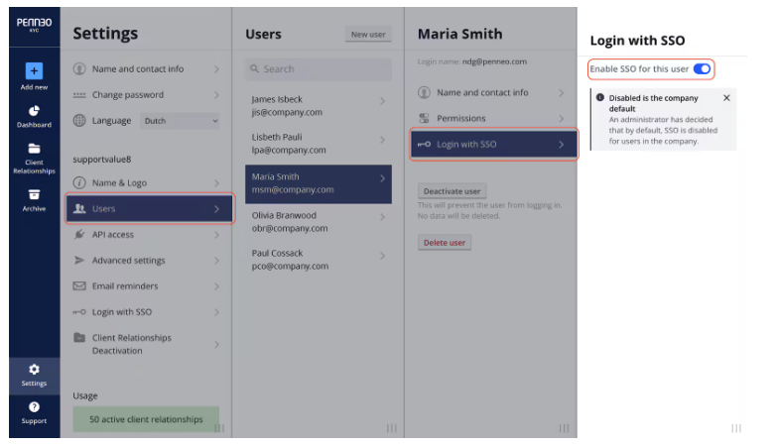Click person icon beside Maria Smith's Name and contact info
The width and height of the screenshot is (775, 446).
pos(424,92)
